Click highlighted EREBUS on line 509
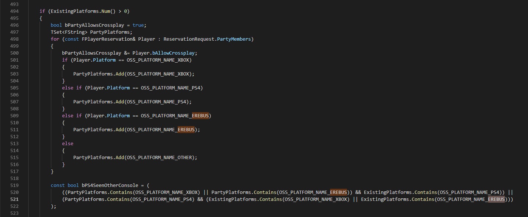 coord(200,115)
